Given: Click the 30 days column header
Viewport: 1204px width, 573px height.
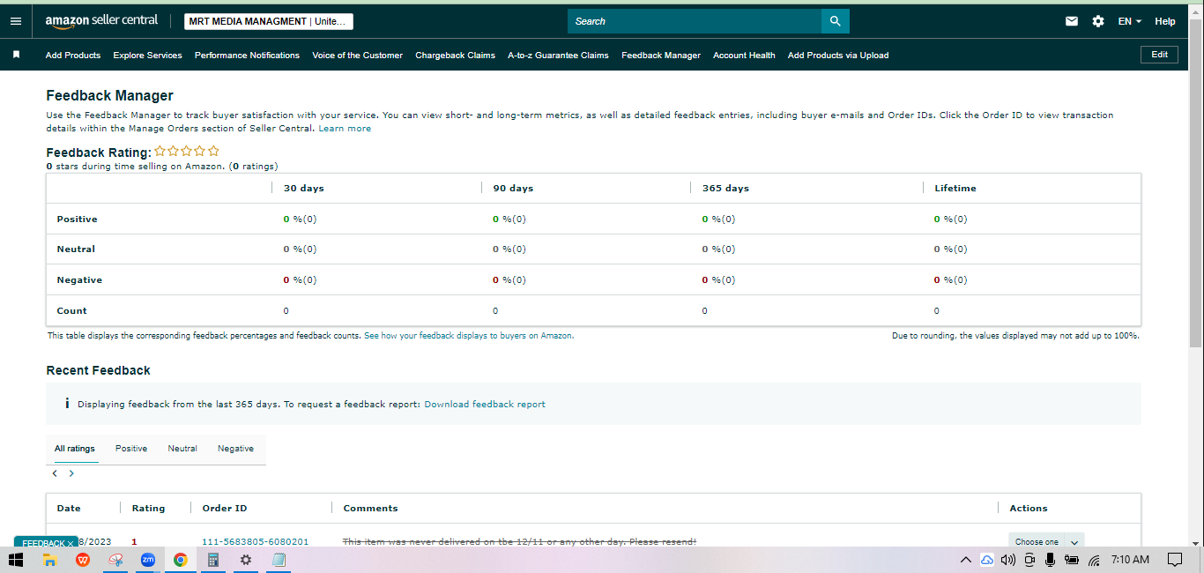Looking at the screenshot, I should point(303,188).
